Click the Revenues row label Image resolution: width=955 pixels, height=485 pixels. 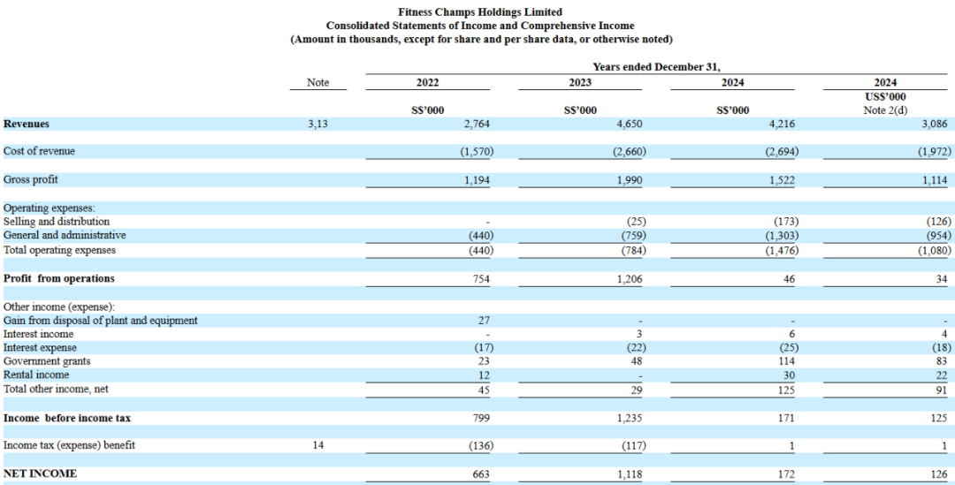27,125
